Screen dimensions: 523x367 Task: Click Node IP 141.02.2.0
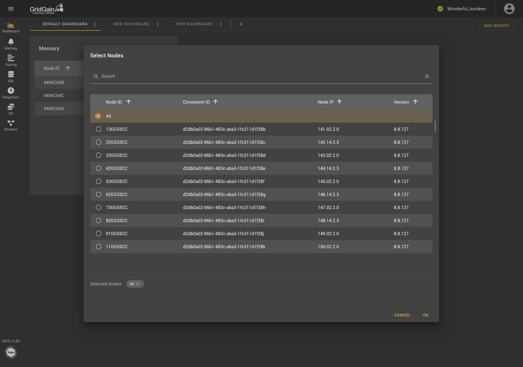click(x=328, y=129)
